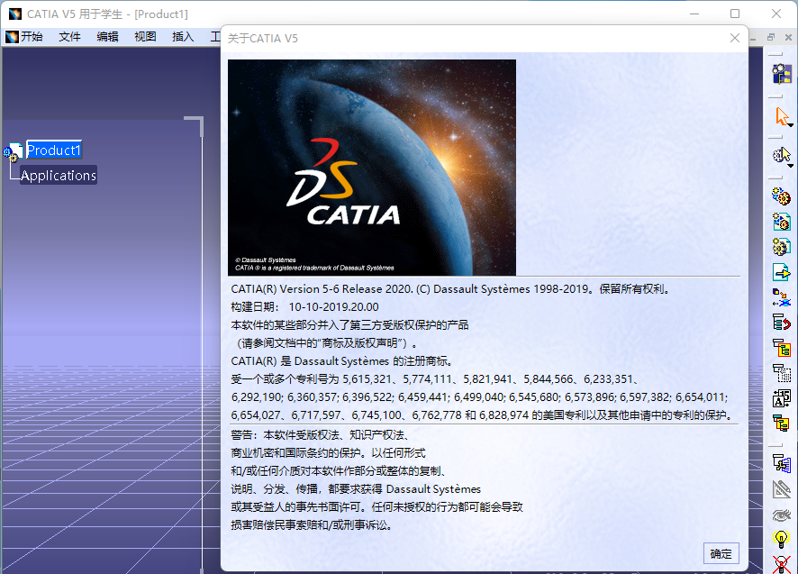Click the Product1 node icon in the tree
Viewport: 798px width, 574px height.
pos(13,151)
